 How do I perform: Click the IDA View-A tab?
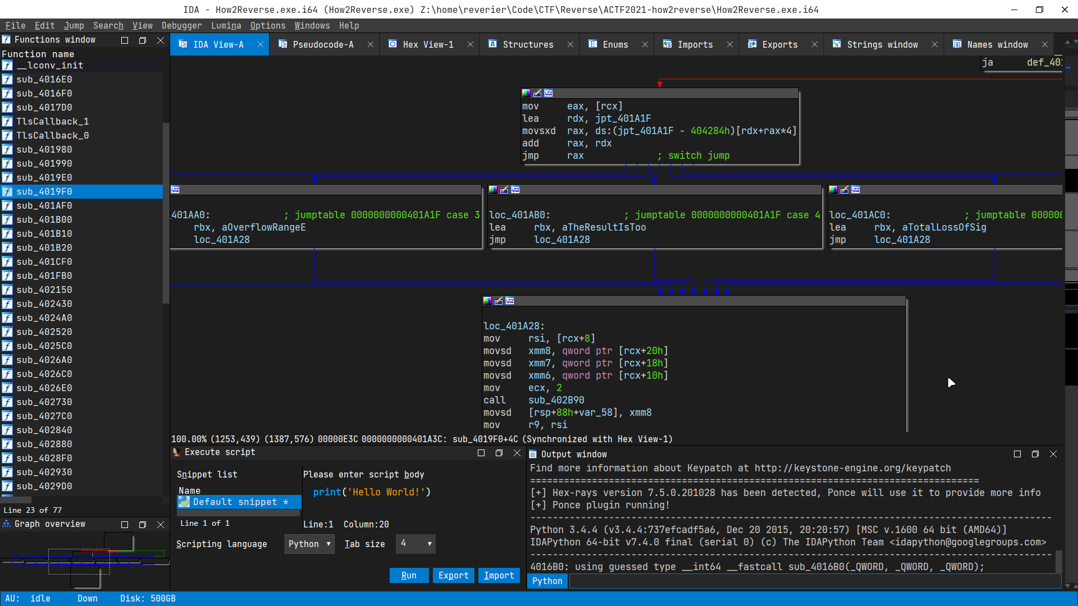[218, 44]
